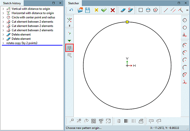Select the rectangle drawing tool
This screenshot has height=131, width=190.
click(x=141, y=10)
